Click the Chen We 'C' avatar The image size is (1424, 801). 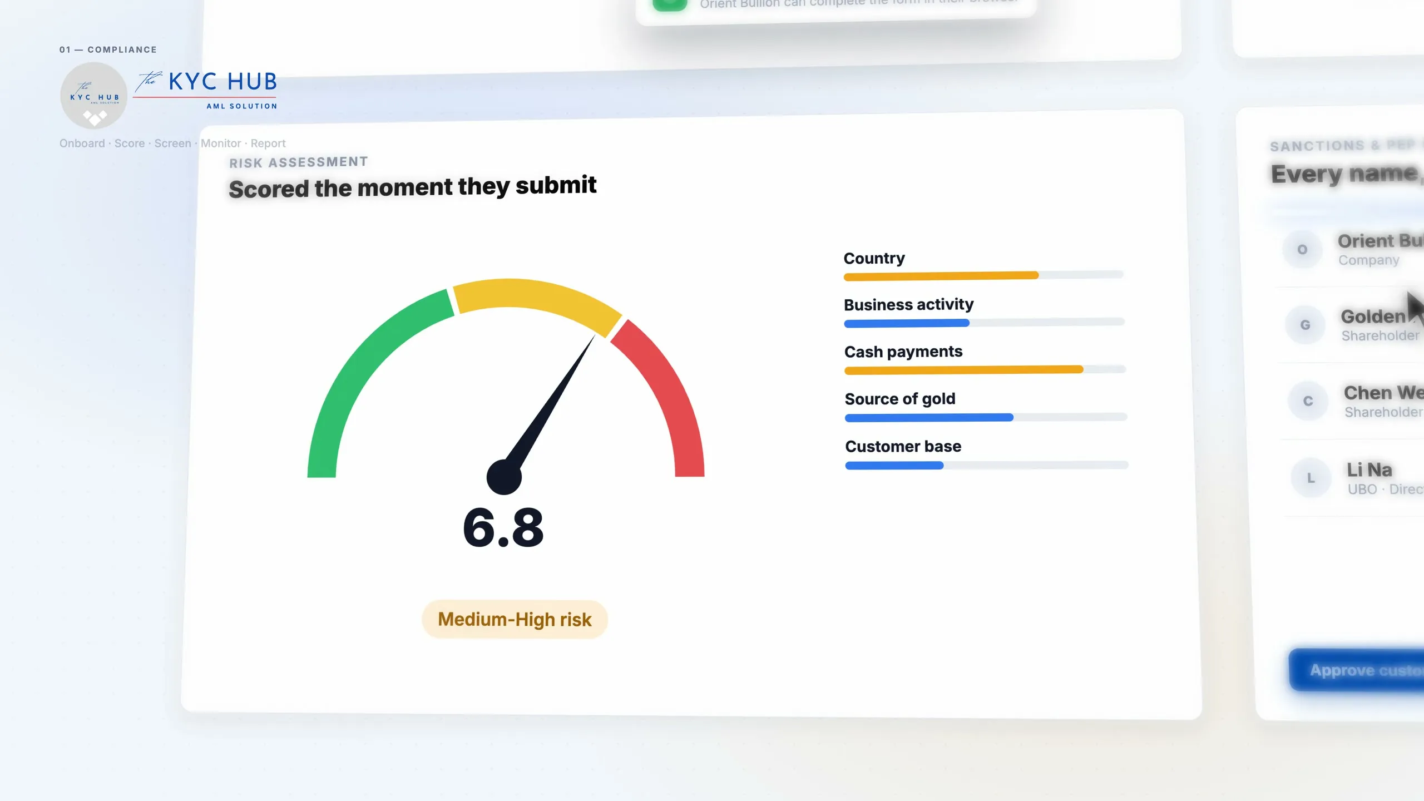point(1308,401)
